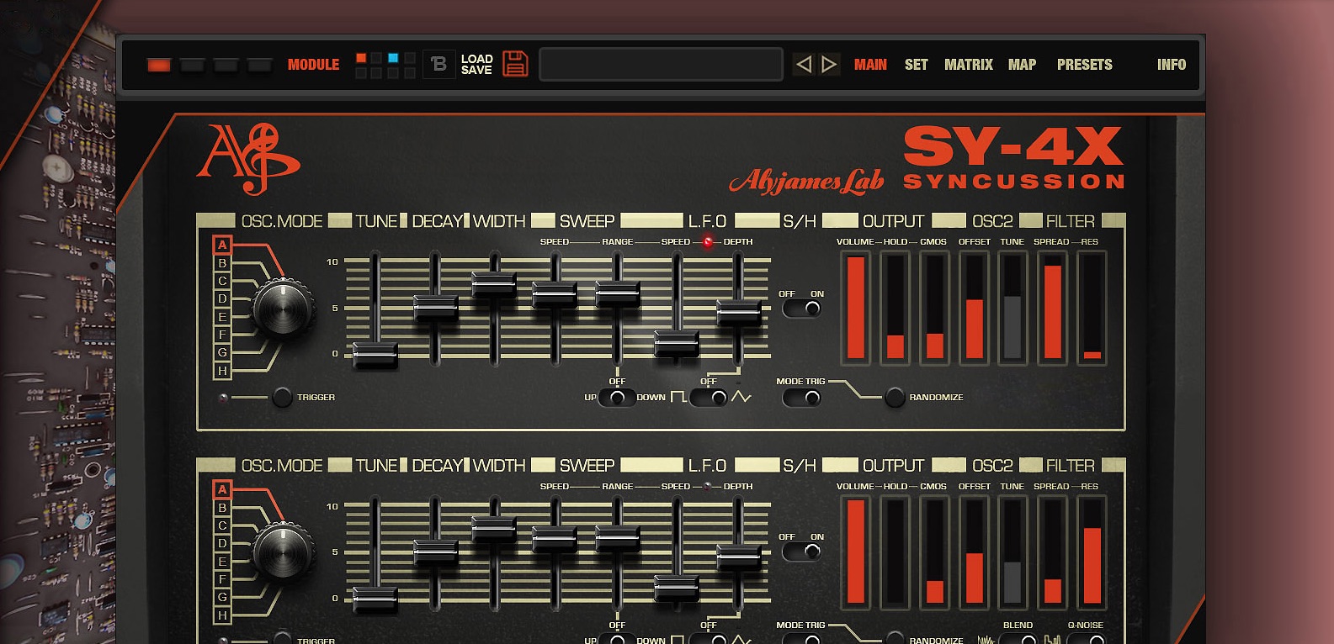
Task: Open the MATRIX tab
Action: pyautogui.click(x=969, y=65)
